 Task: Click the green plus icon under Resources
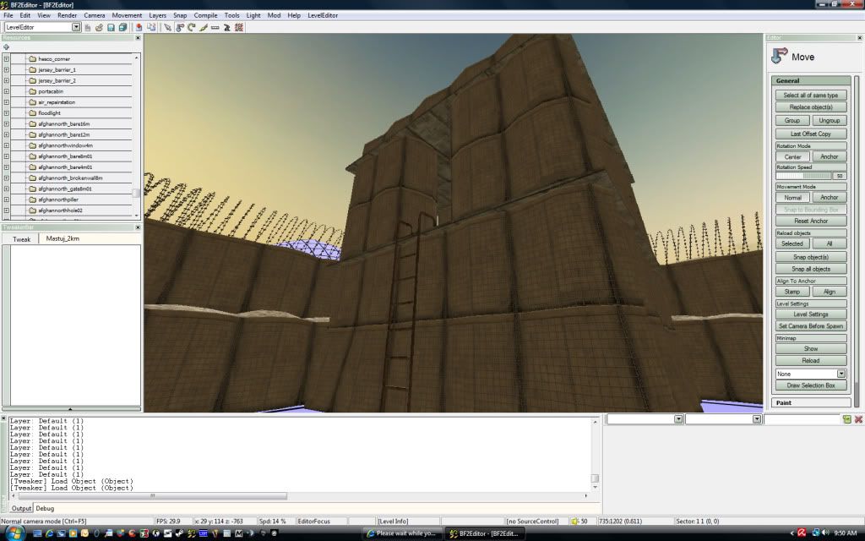click(x=7, y=47)
